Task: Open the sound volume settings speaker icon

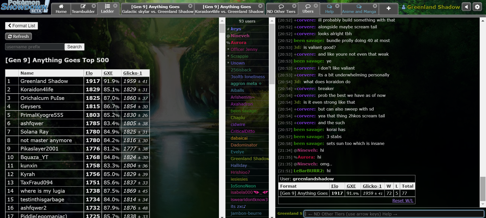Action: (466, 7)
